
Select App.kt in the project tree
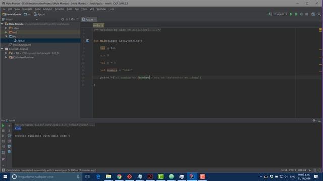(40, 41)
